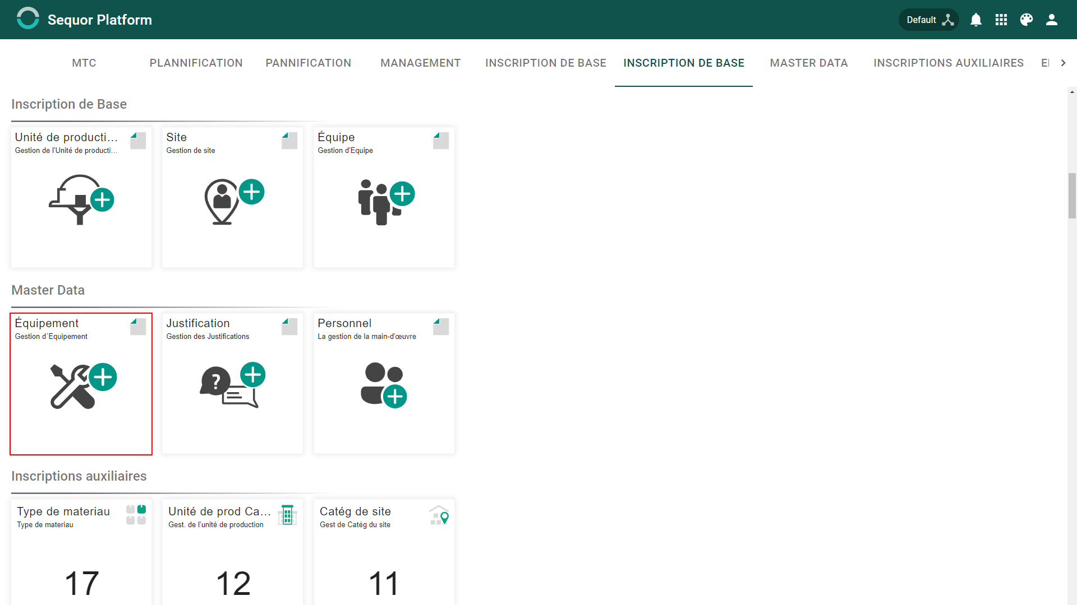Select the active INSCRIPTION DE BASE tab

tap(684, 63)
